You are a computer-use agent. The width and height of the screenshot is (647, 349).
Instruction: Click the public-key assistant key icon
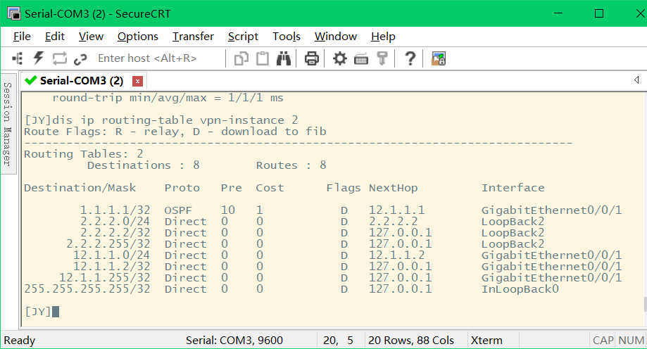tap(382, 58)
